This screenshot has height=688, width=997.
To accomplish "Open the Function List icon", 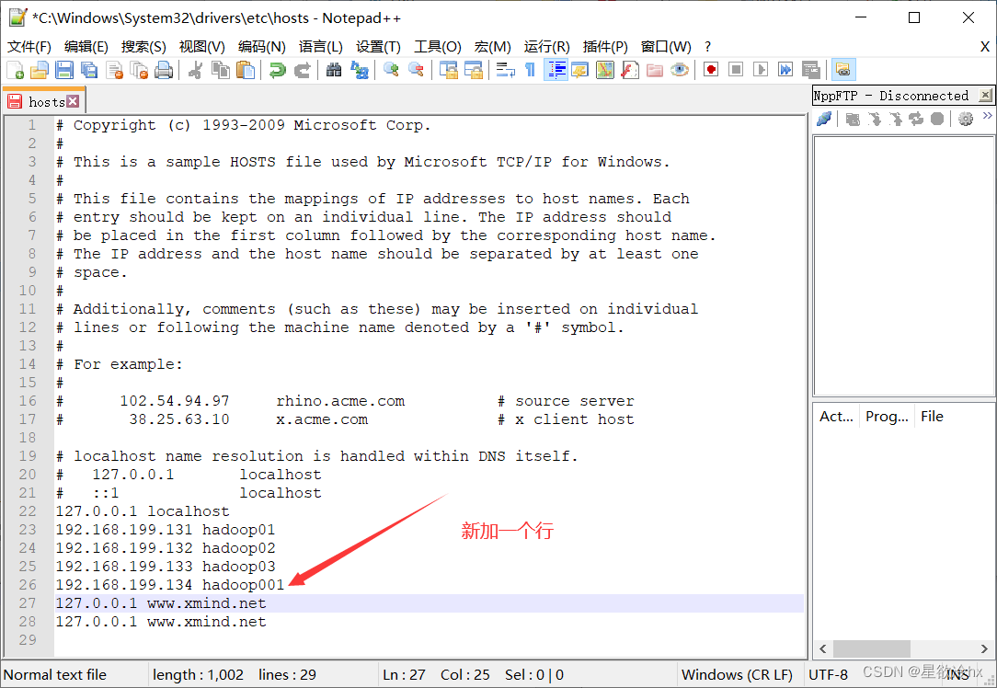I will point(629,70).
